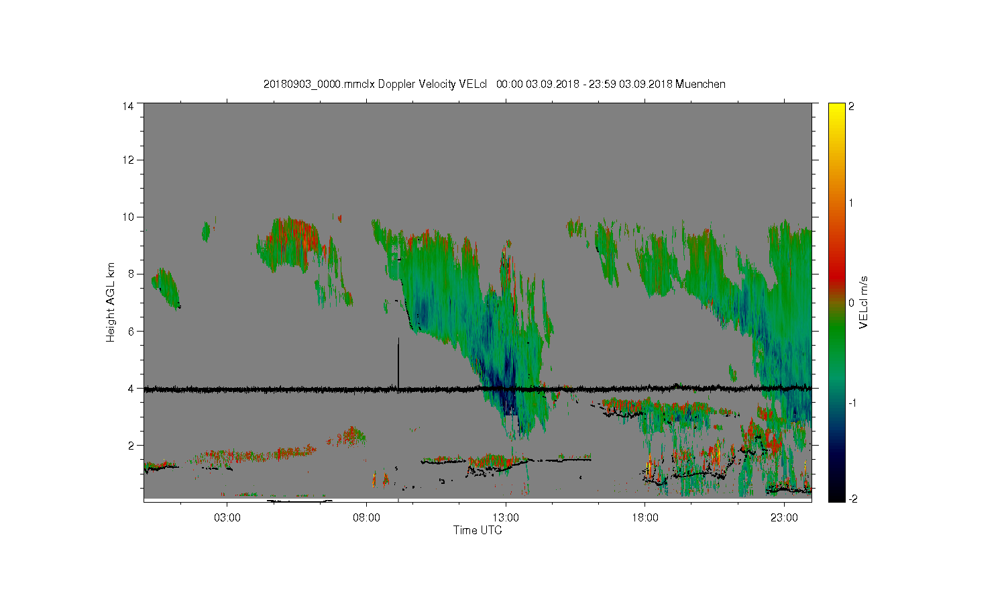Click the height axis label 12
The image size is (1006, 604).
(x=128, y=160)
